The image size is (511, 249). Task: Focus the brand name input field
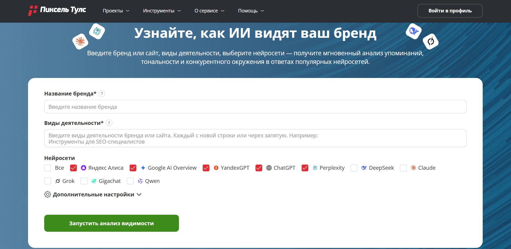[x=255, y=107]
